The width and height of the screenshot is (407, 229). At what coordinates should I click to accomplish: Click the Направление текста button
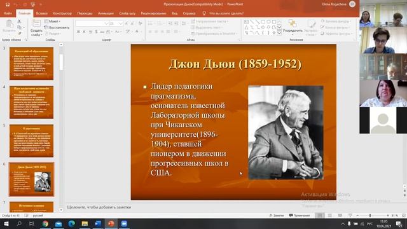click(x=210, y=21)
